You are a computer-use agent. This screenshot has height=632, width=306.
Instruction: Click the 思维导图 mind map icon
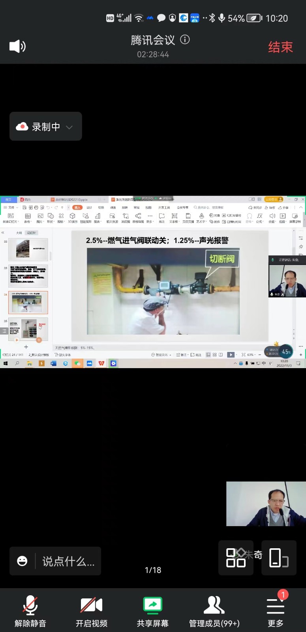tap(138, 218)
